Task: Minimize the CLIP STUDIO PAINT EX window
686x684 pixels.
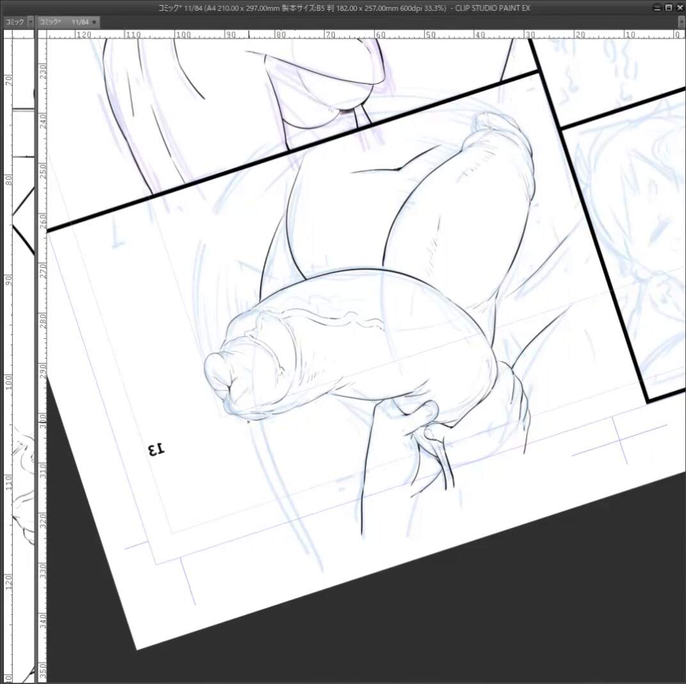Action: (658, 8)
